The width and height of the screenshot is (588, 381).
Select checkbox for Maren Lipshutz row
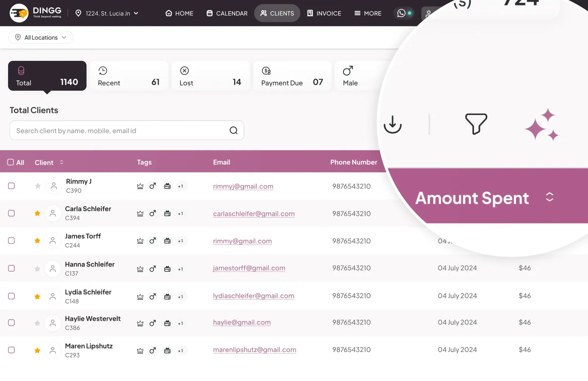pos(11,350)
